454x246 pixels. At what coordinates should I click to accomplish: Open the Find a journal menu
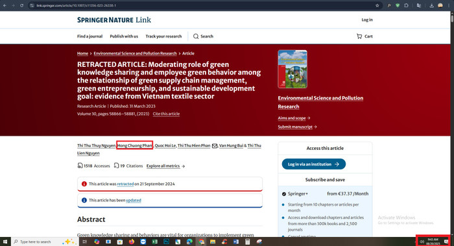click(x=90, y=36)
